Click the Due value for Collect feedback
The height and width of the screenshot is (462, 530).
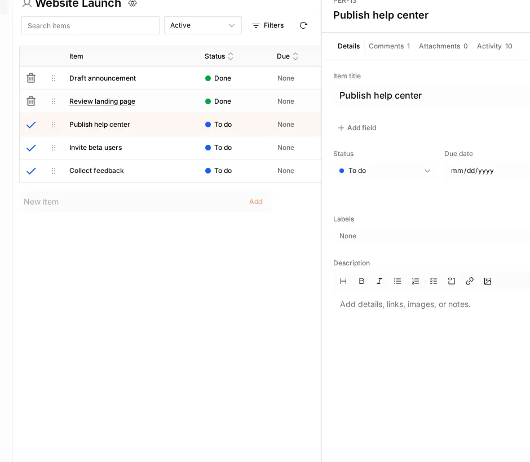click(x=286, y=171)
